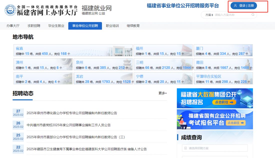This screenshot has width=275, height=158.
Task: Click the 登录 | 注册 button
Action: click(x=244, y=6)
